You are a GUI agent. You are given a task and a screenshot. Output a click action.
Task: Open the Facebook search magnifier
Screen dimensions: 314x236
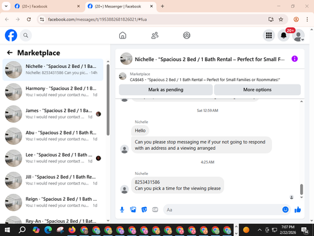pos(26,35)
